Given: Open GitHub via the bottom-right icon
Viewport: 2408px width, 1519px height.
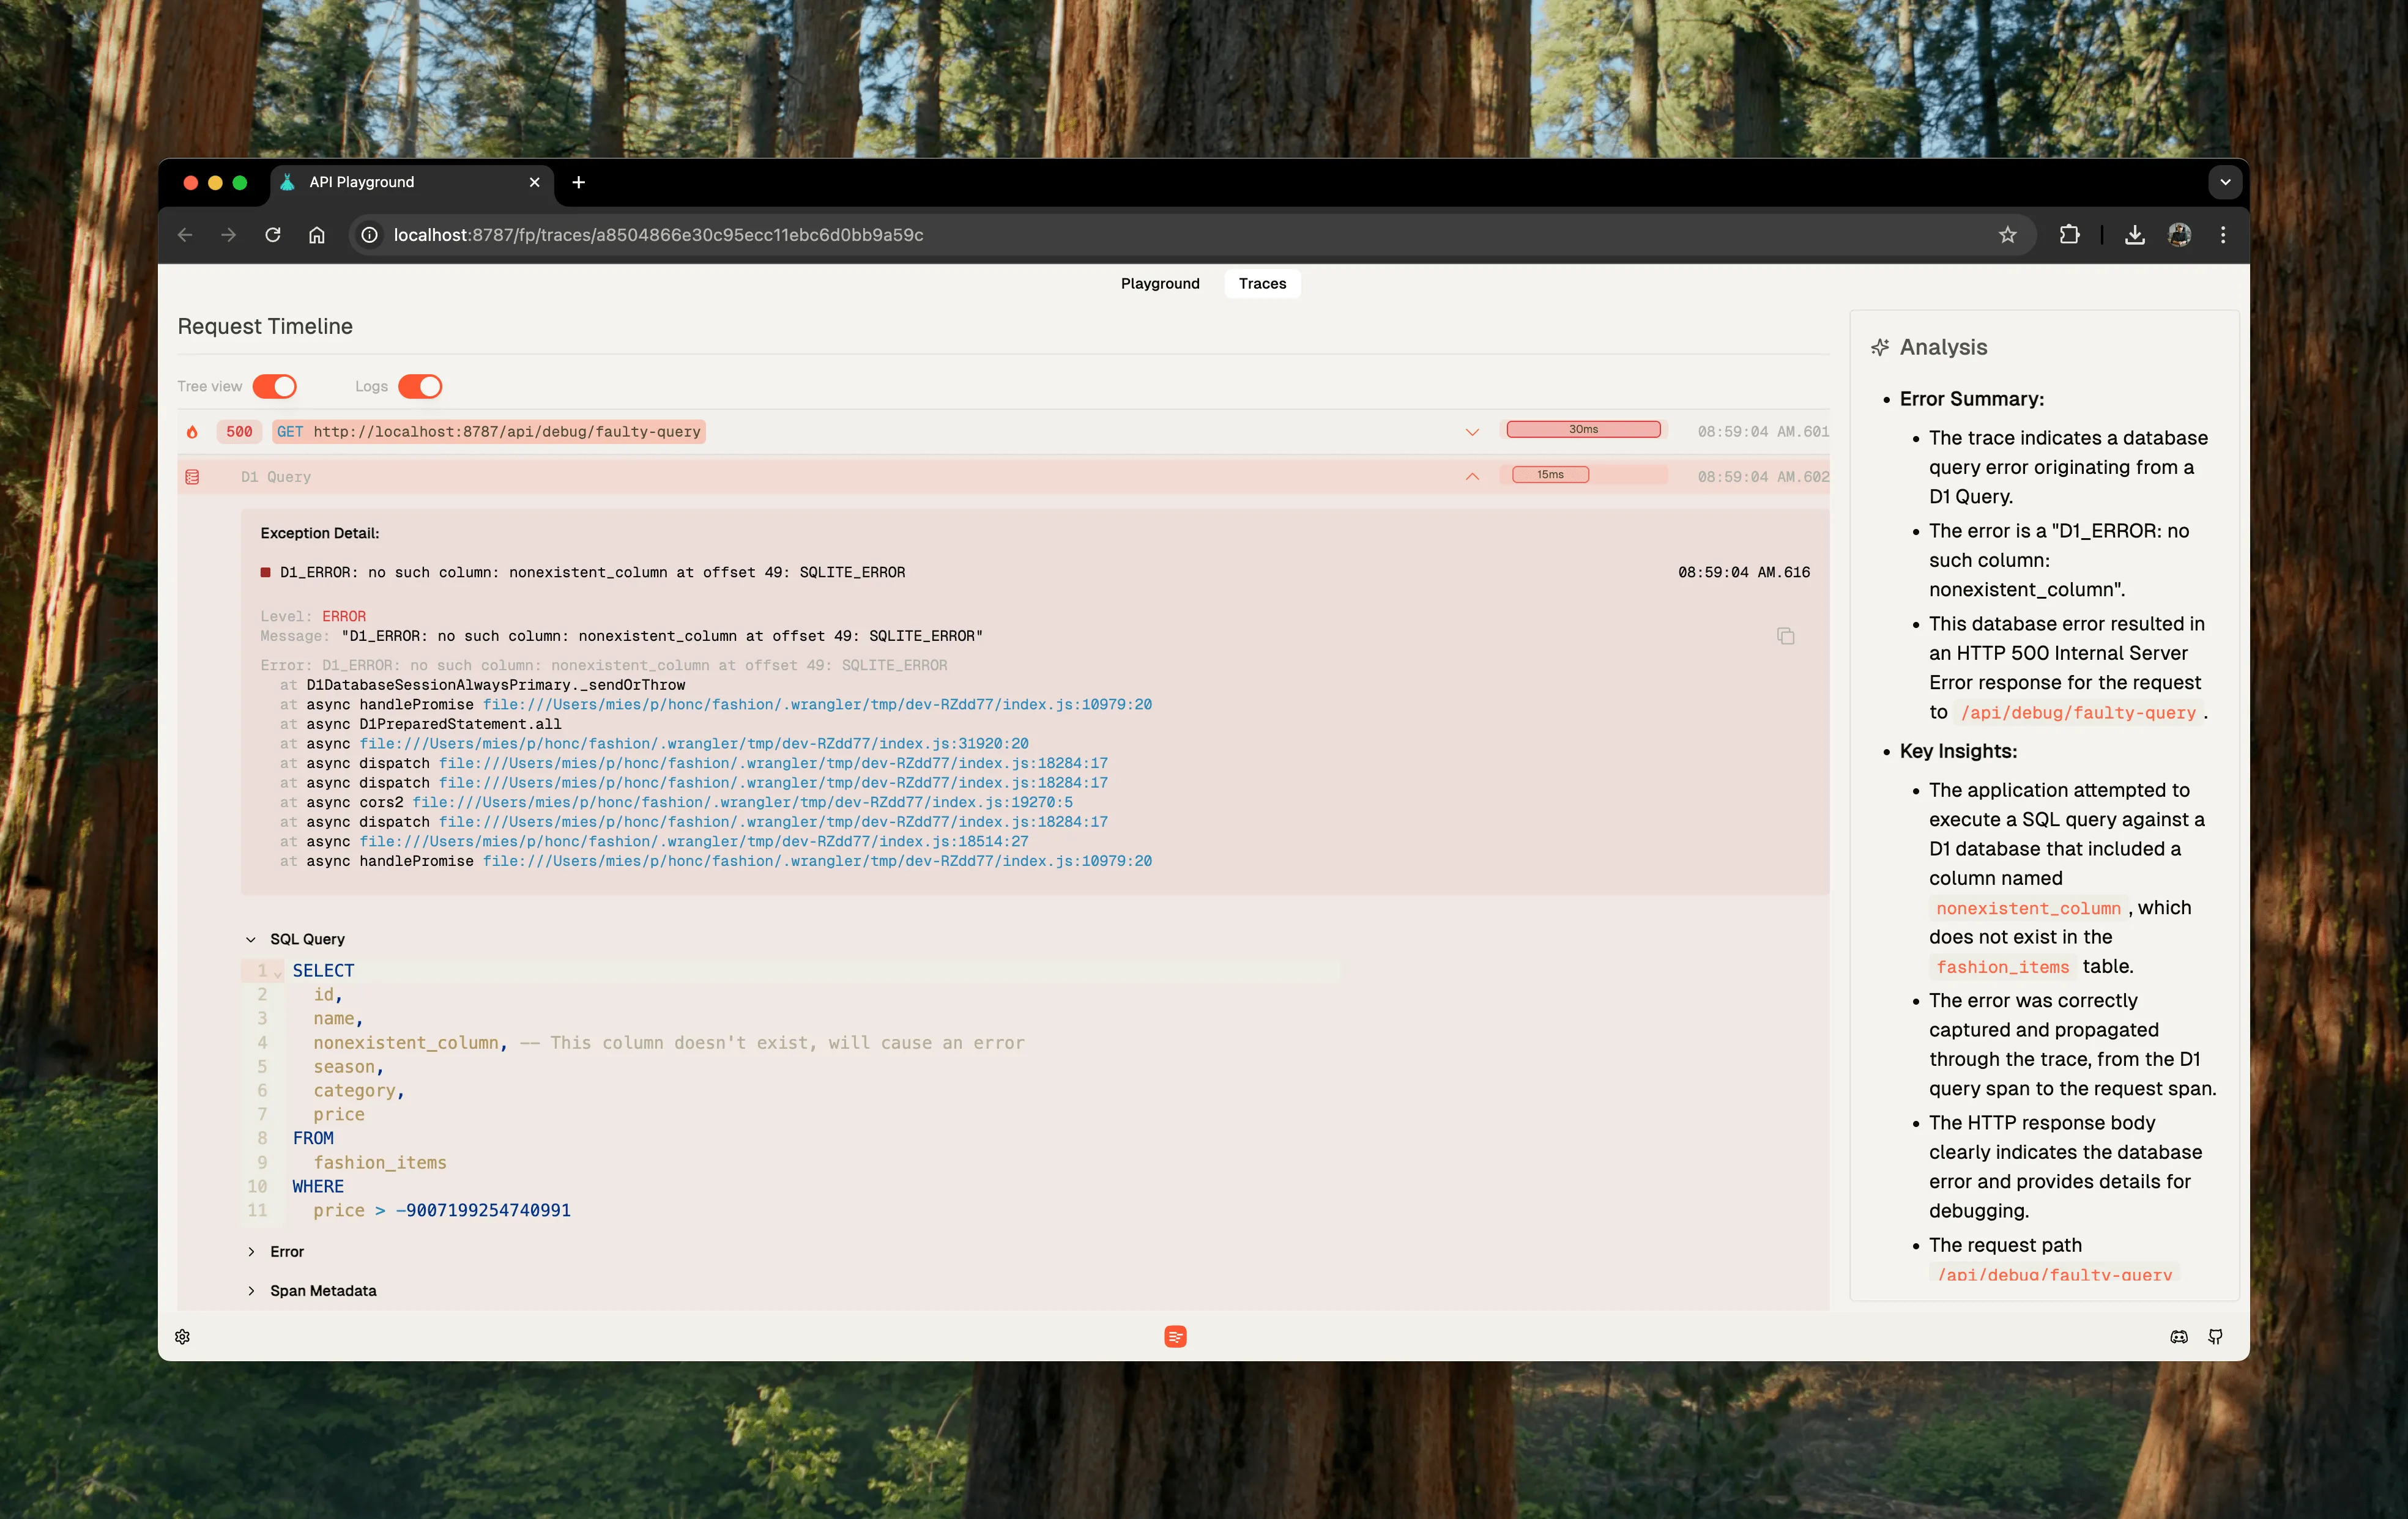Looking at the screenshot, I should click(x=2217, y=1336).
